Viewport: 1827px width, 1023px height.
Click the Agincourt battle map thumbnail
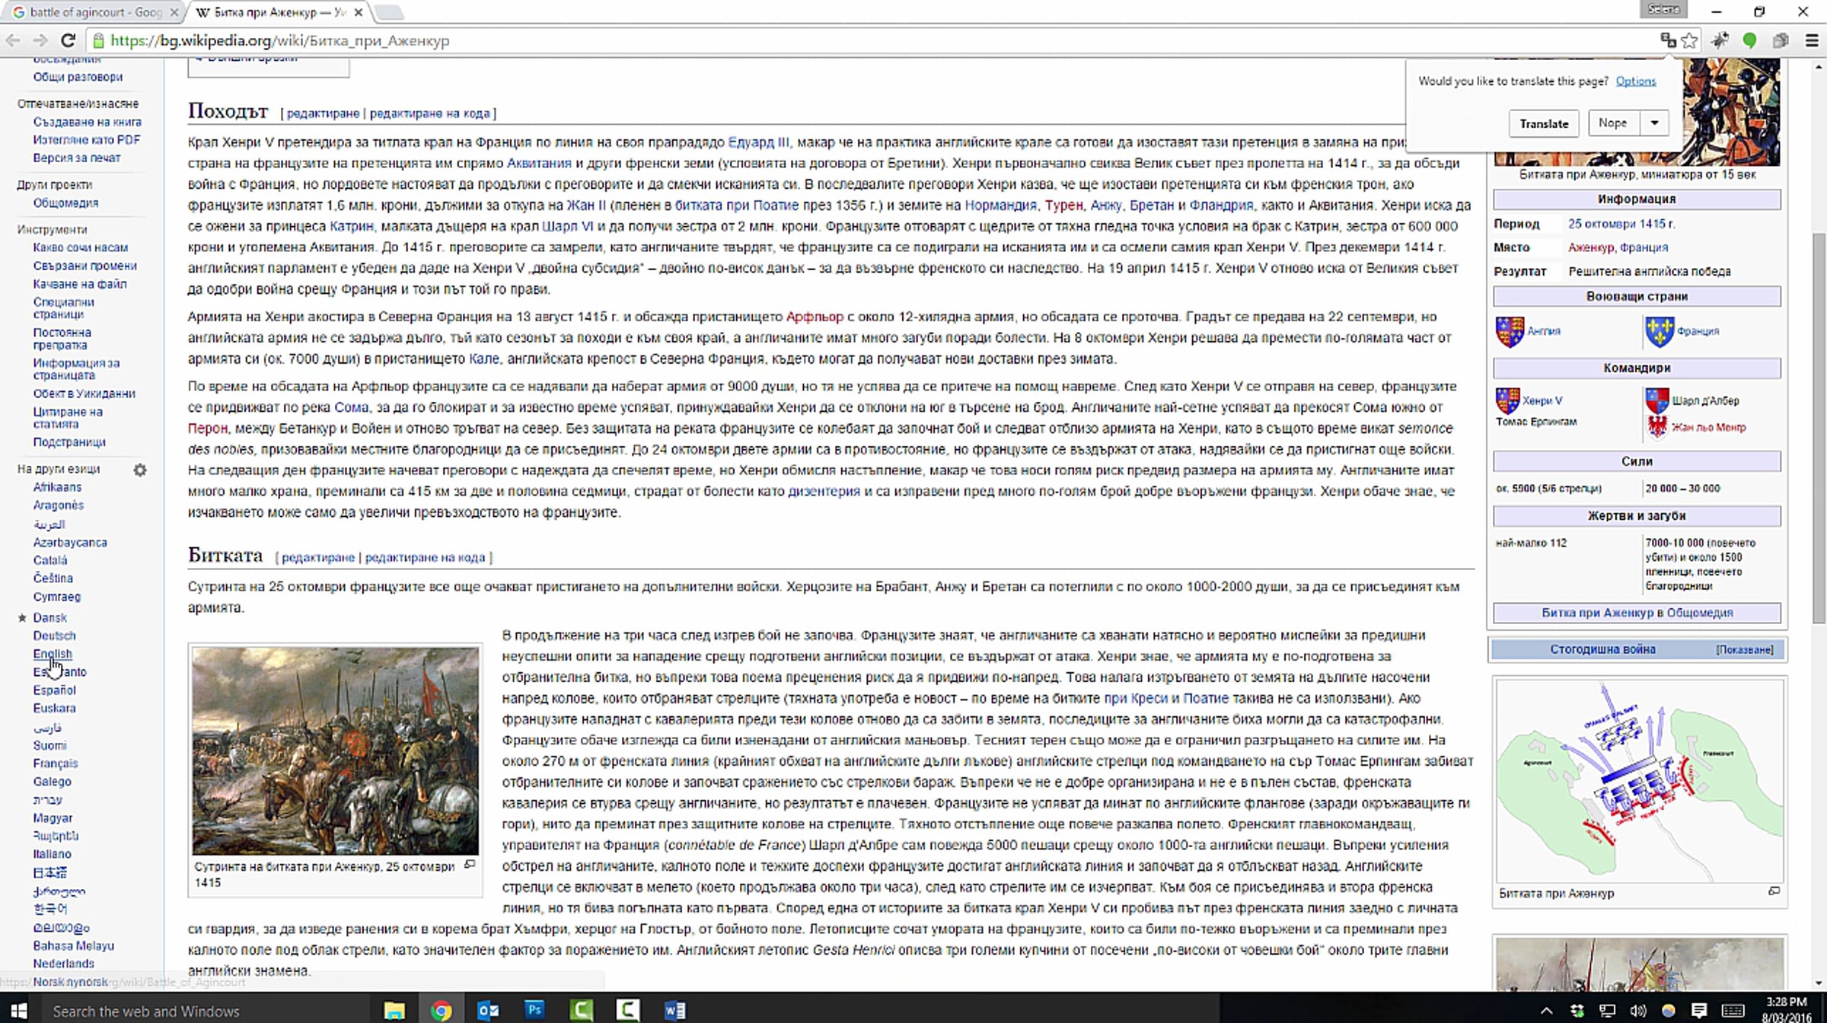(1638, 780)
